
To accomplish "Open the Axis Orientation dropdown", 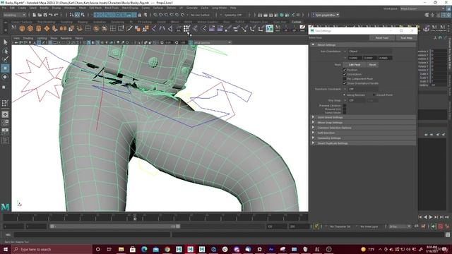I will tap(370, 52).
